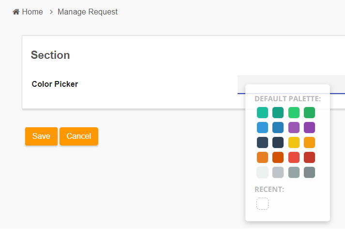Click the orange Cancel button

coord(79,136)
